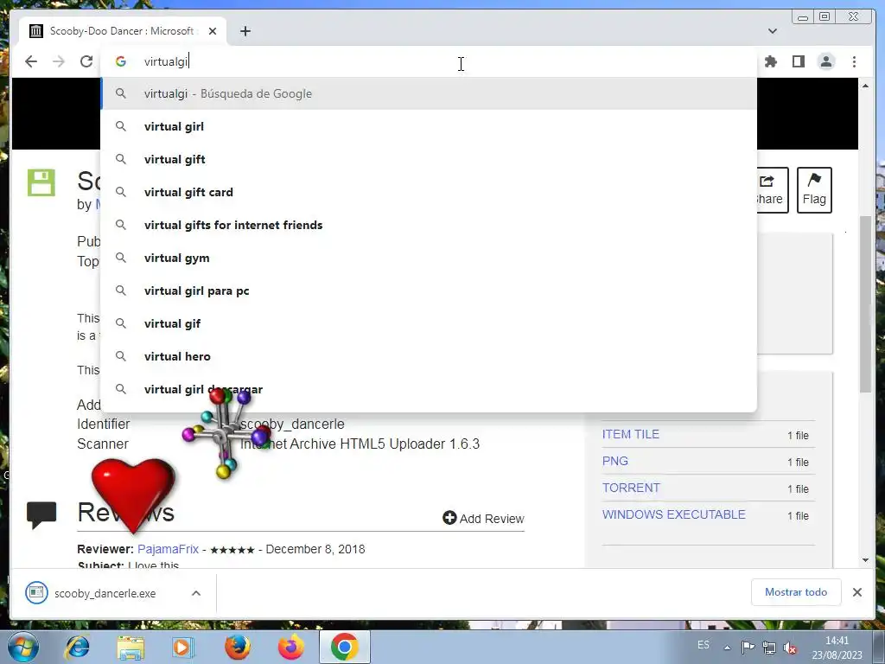Select 'virtual girl para pc' suggestion
This screenshot has height=664, width=885.
pyautogui.click(x=429, y=290)
